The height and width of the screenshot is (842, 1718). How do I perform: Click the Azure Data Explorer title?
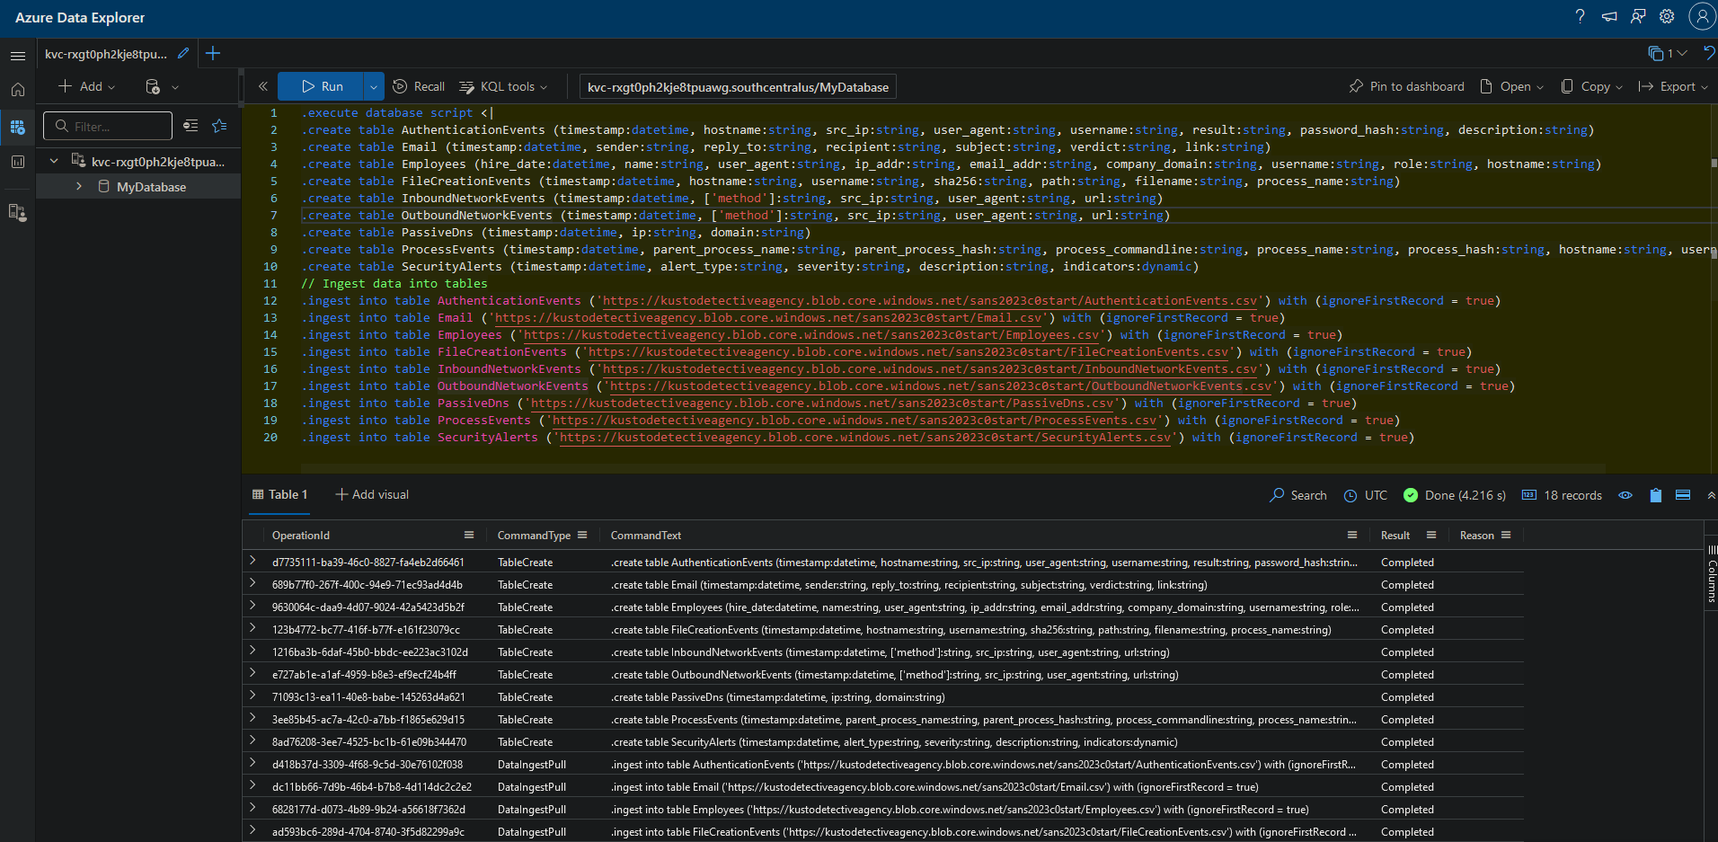coord(80,17)
